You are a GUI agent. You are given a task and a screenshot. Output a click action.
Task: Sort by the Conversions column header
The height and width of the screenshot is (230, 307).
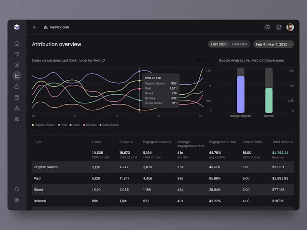(252, 142)
